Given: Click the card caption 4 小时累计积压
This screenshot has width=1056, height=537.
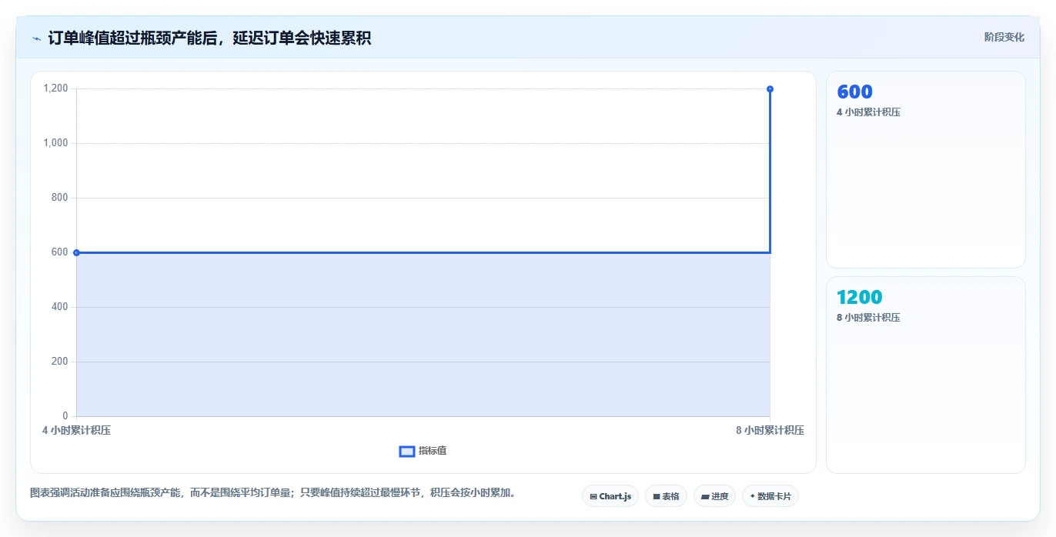Looking at the screenshot, I should point(868,112).
